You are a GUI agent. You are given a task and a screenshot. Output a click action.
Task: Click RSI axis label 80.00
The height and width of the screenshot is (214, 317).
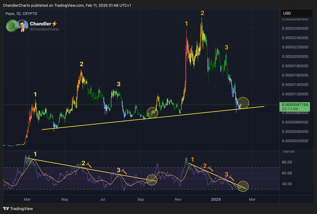[x=287, y=162]
